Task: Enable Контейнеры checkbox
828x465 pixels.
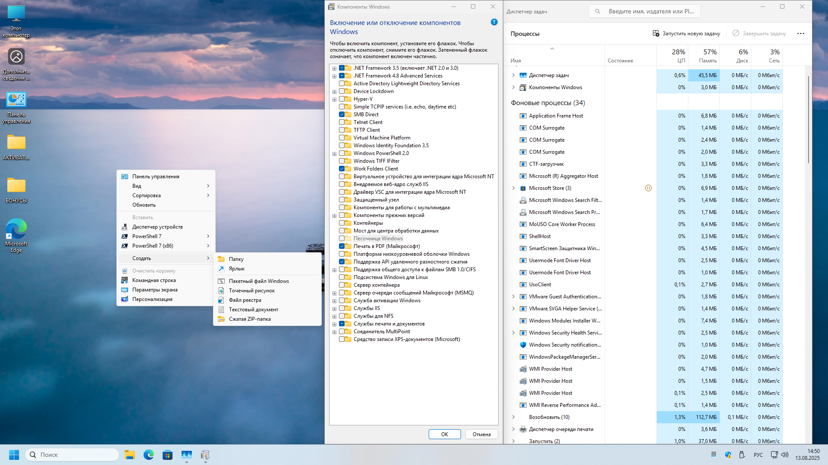Action: point(342,223)
